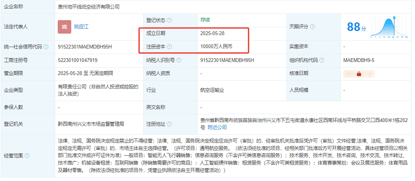Click 91522301MAEMDBH95H in the 统一社会信用代码 row
This screenshot has width=415, height=181.
[85, 47]
